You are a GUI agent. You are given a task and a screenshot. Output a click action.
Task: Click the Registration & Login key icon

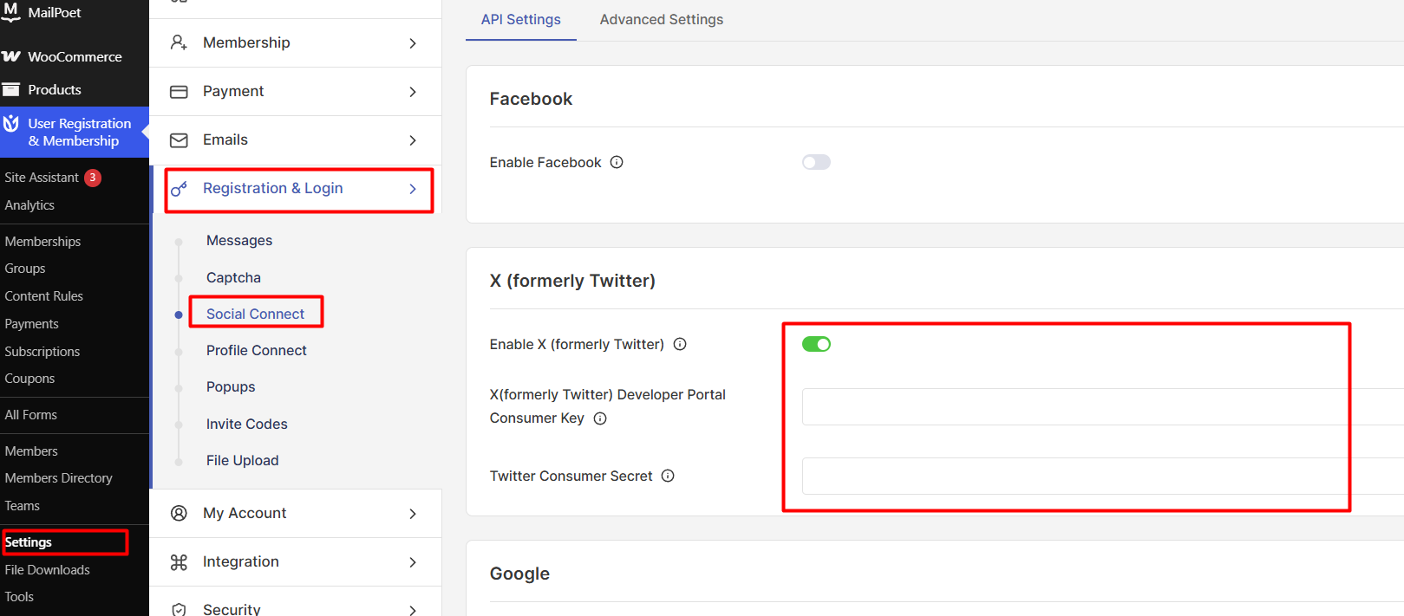[x=179, y=189]
